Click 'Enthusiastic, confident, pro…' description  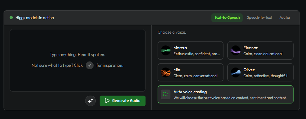pos(197,54)
